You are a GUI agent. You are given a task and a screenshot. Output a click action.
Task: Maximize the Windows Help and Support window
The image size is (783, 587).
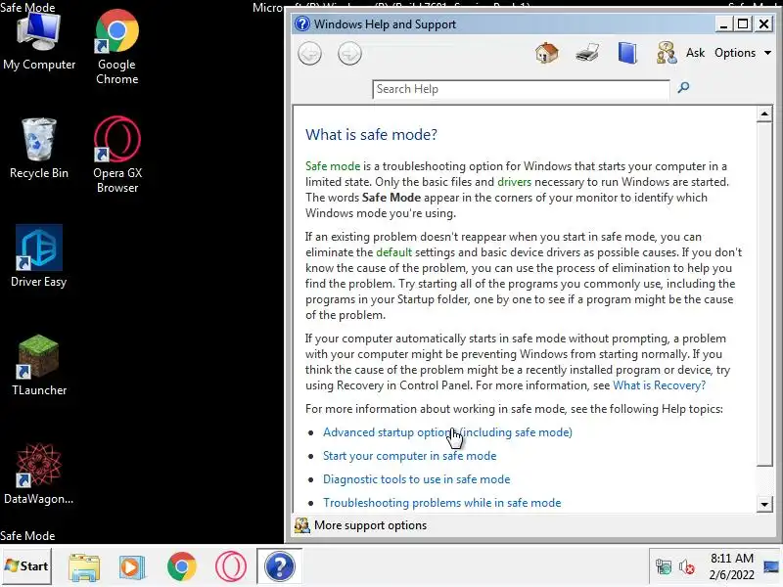click(x=743, y=23)
